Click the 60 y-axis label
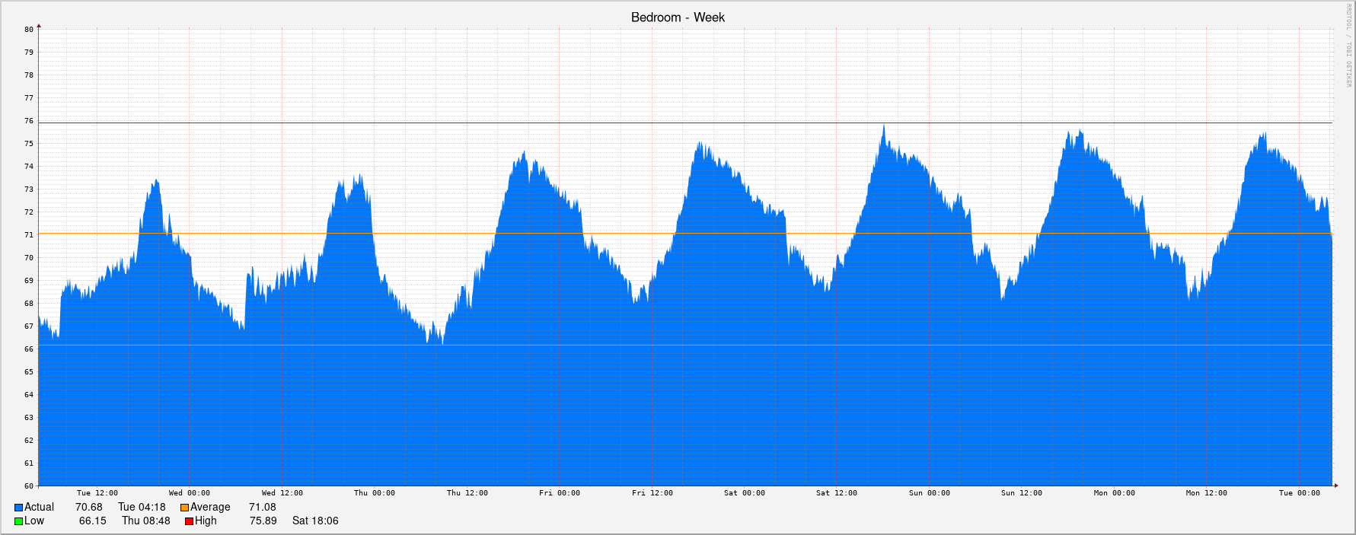This screenshot has width=1356, height=535. [x=29, y=486]
